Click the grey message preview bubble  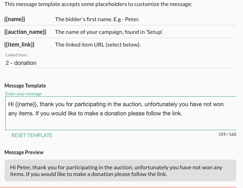(120, 171)
